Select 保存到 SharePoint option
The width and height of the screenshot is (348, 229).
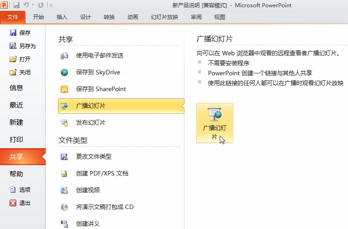coord(101,89)
